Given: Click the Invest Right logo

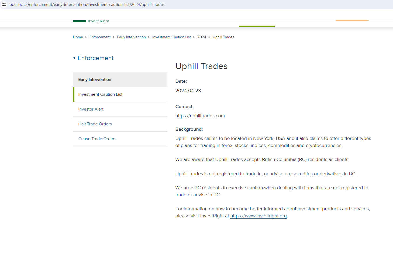Looking at the screenshot, I should (x=91, y=21).
